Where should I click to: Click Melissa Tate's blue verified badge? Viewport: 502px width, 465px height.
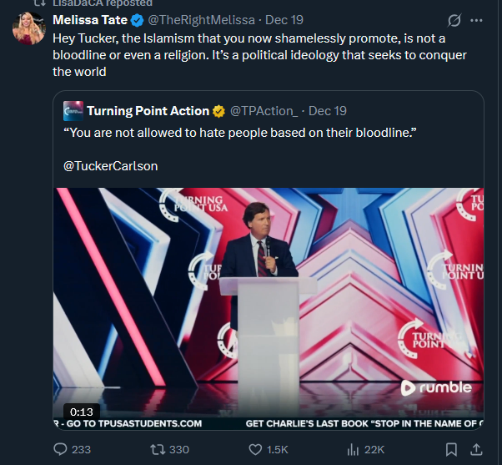(137, 20)
